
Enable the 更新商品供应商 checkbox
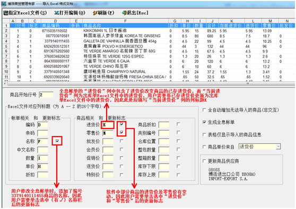[x=204, y=161]
